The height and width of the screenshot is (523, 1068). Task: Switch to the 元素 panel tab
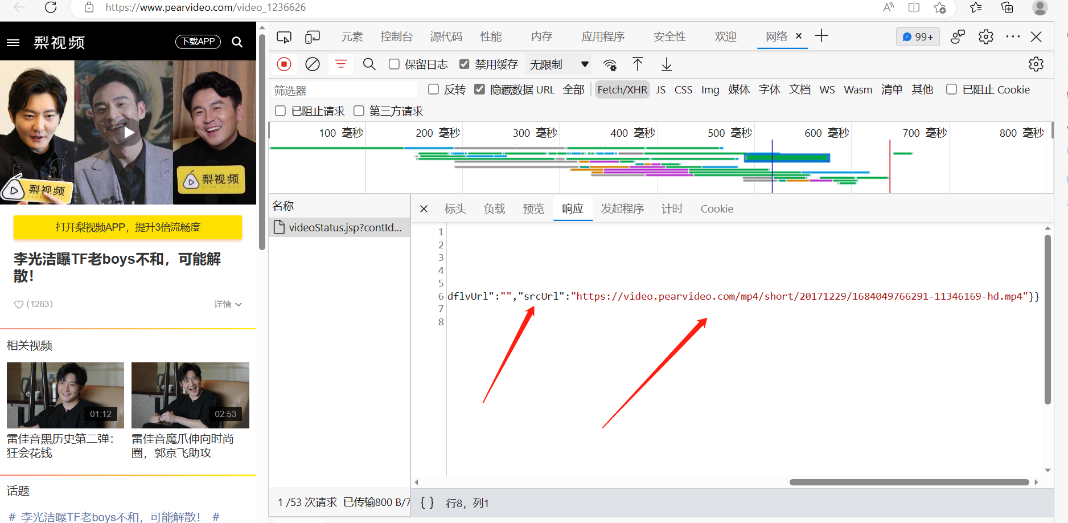click(352, 37)
